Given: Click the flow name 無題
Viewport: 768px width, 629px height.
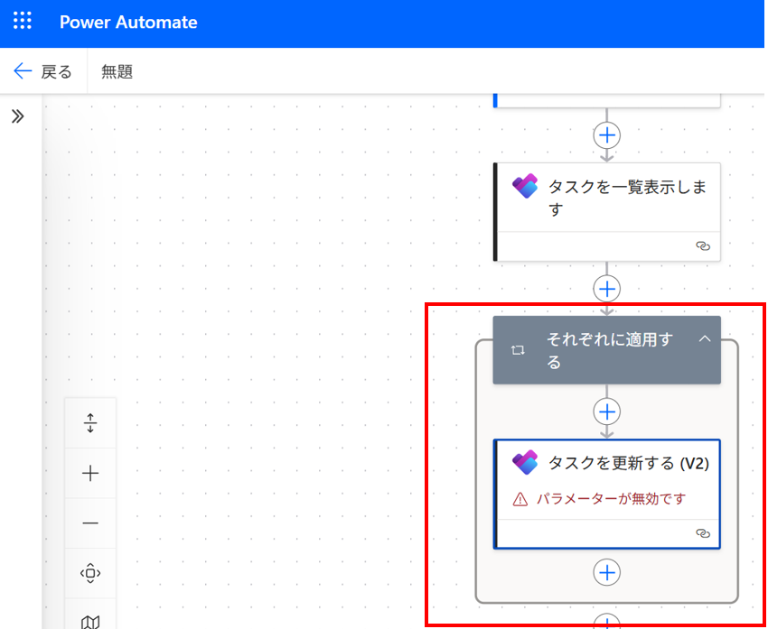Looking at the screenshot, I should [x=117, y=72].
